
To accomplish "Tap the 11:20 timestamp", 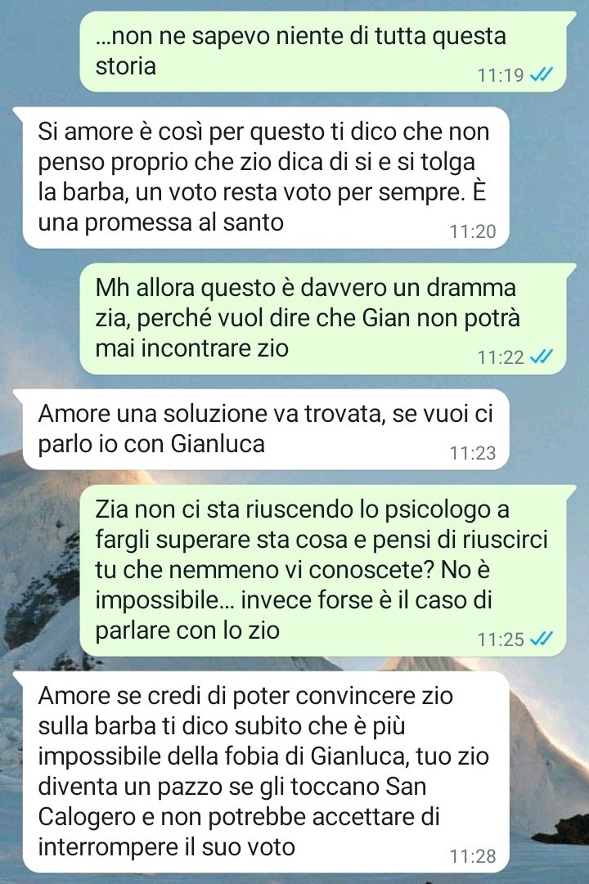I will [x=473, y=231].
